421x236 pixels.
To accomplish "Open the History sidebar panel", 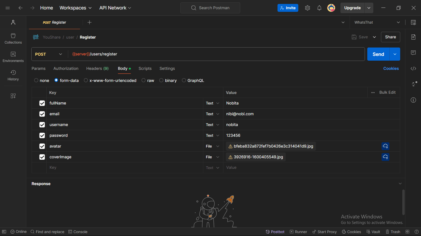I will coord(13,75).
